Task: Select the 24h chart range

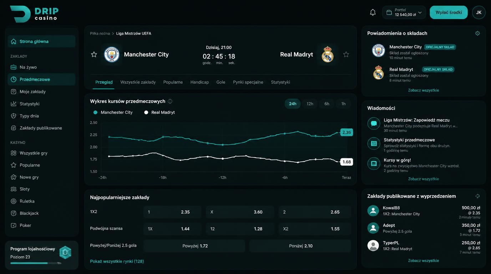Action: click(293, 104)
